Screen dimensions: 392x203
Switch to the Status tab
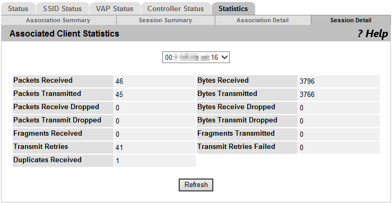(x=18, y=8)
